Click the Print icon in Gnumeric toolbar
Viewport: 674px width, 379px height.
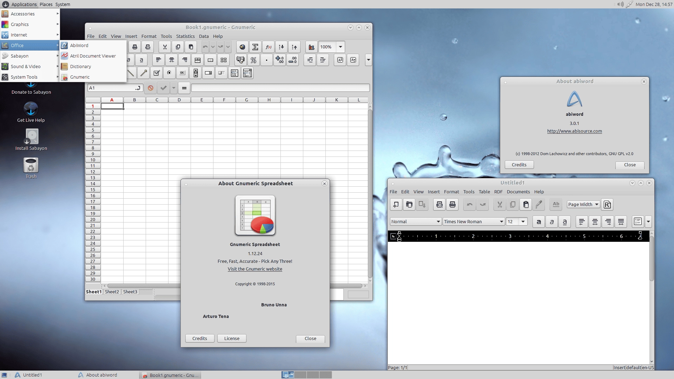pyautogui.click(x=134, y=47)
